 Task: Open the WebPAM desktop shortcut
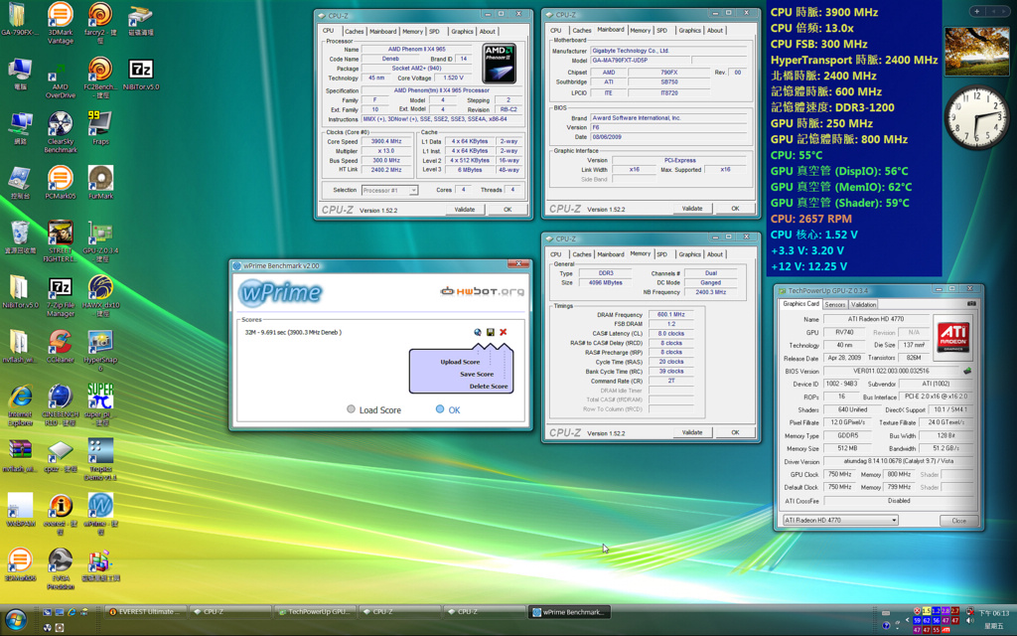click(20, 510)
